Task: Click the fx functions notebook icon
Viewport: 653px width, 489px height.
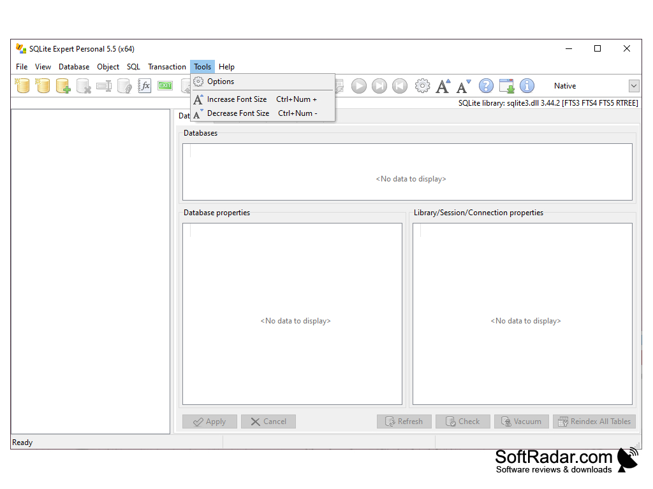Action: (x=145, y=86)
